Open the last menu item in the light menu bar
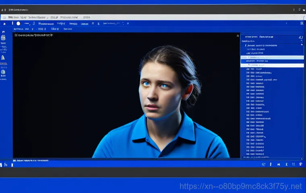Image resolution: width=306 pixels, height=193 pixels. 86,17
